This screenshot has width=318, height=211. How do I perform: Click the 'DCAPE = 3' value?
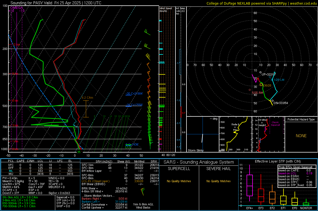[9, 190]
